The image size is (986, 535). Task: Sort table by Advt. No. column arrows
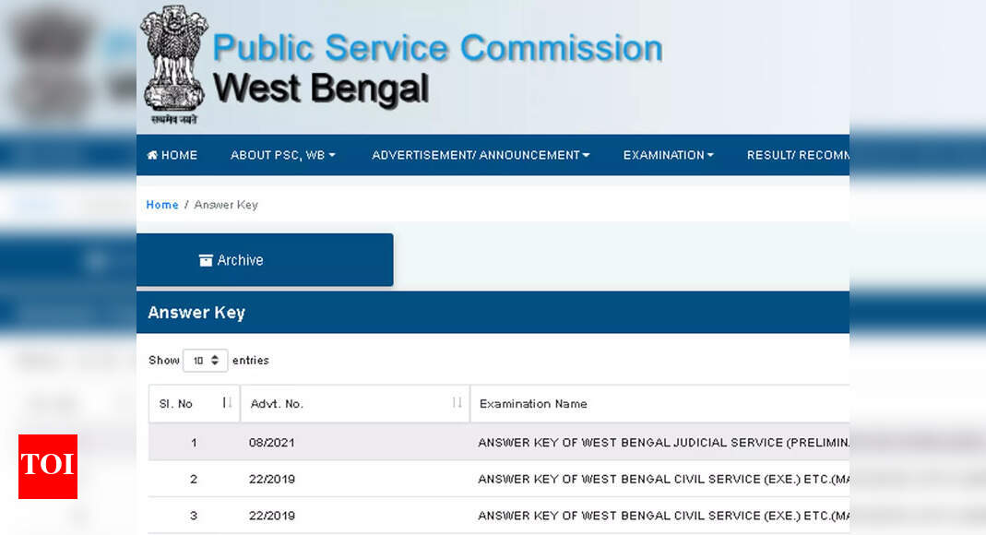pyautogui.click(x=457, y=403)
